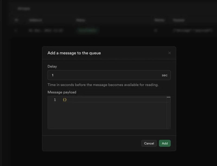217x166 pixels.
Task: Click the blurred green status badge
Action: click(x=88, y=30)
